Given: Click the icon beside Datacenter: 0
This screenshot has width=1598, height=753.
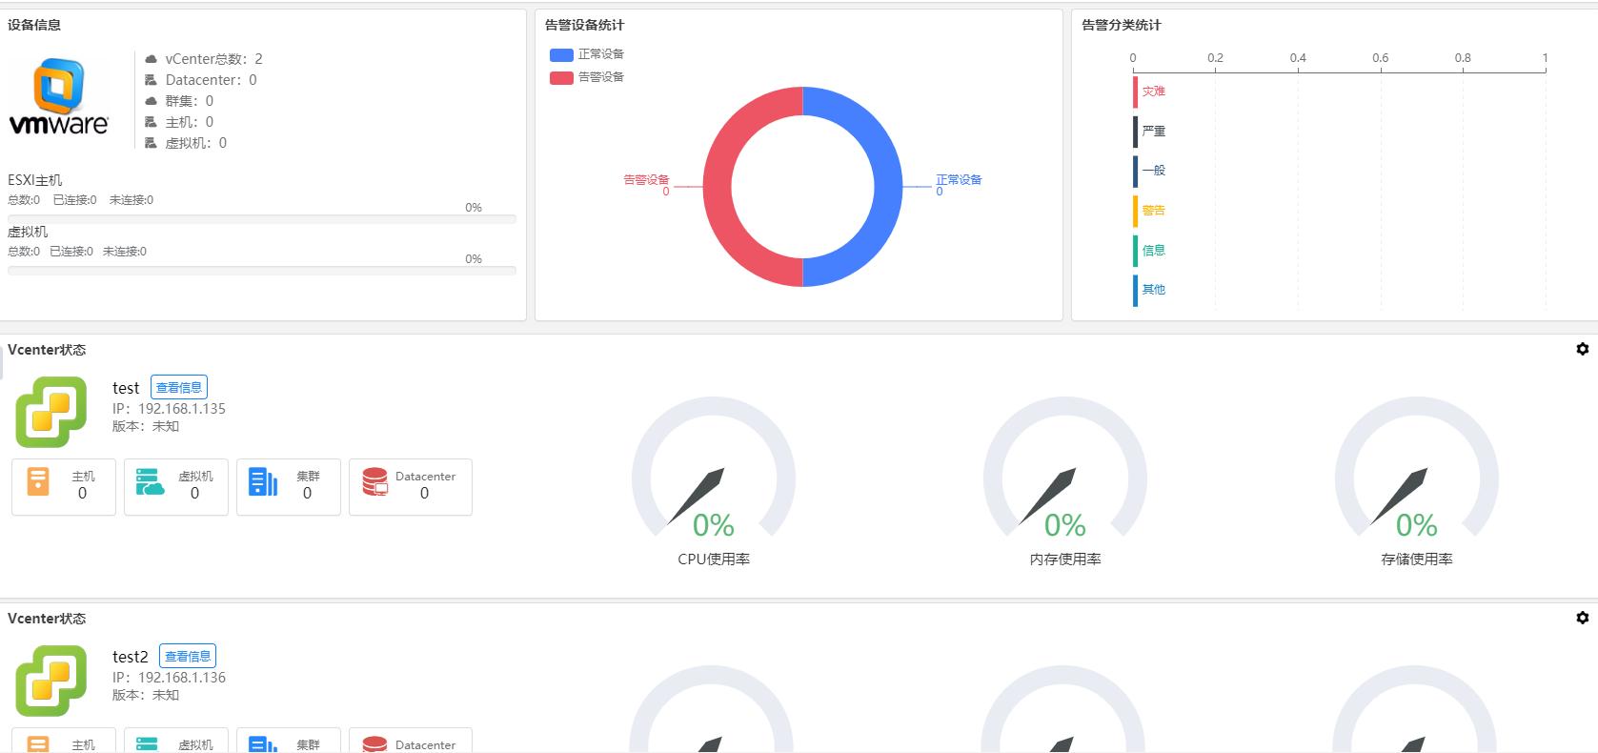Looking at the screenshot, I should pos(151,80).
